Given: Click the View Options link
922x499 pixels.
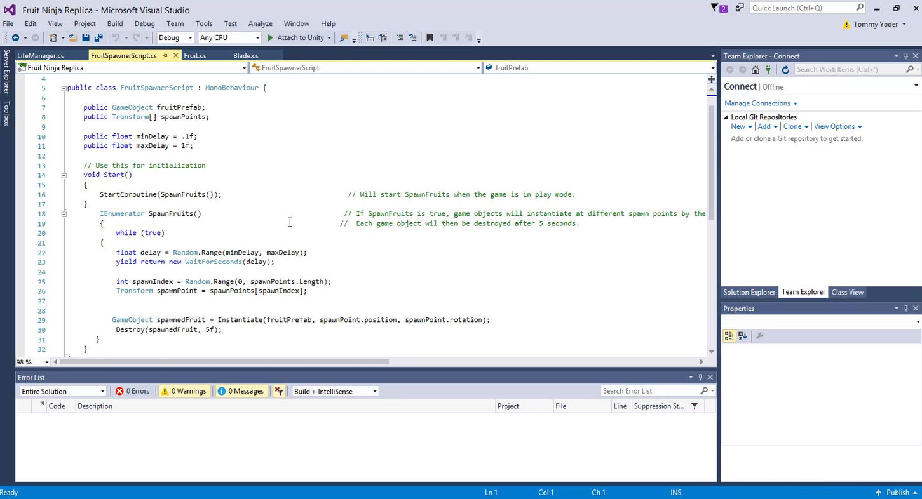Looking at the screenshot, I should pyautogui.click(x=834, y=127).
